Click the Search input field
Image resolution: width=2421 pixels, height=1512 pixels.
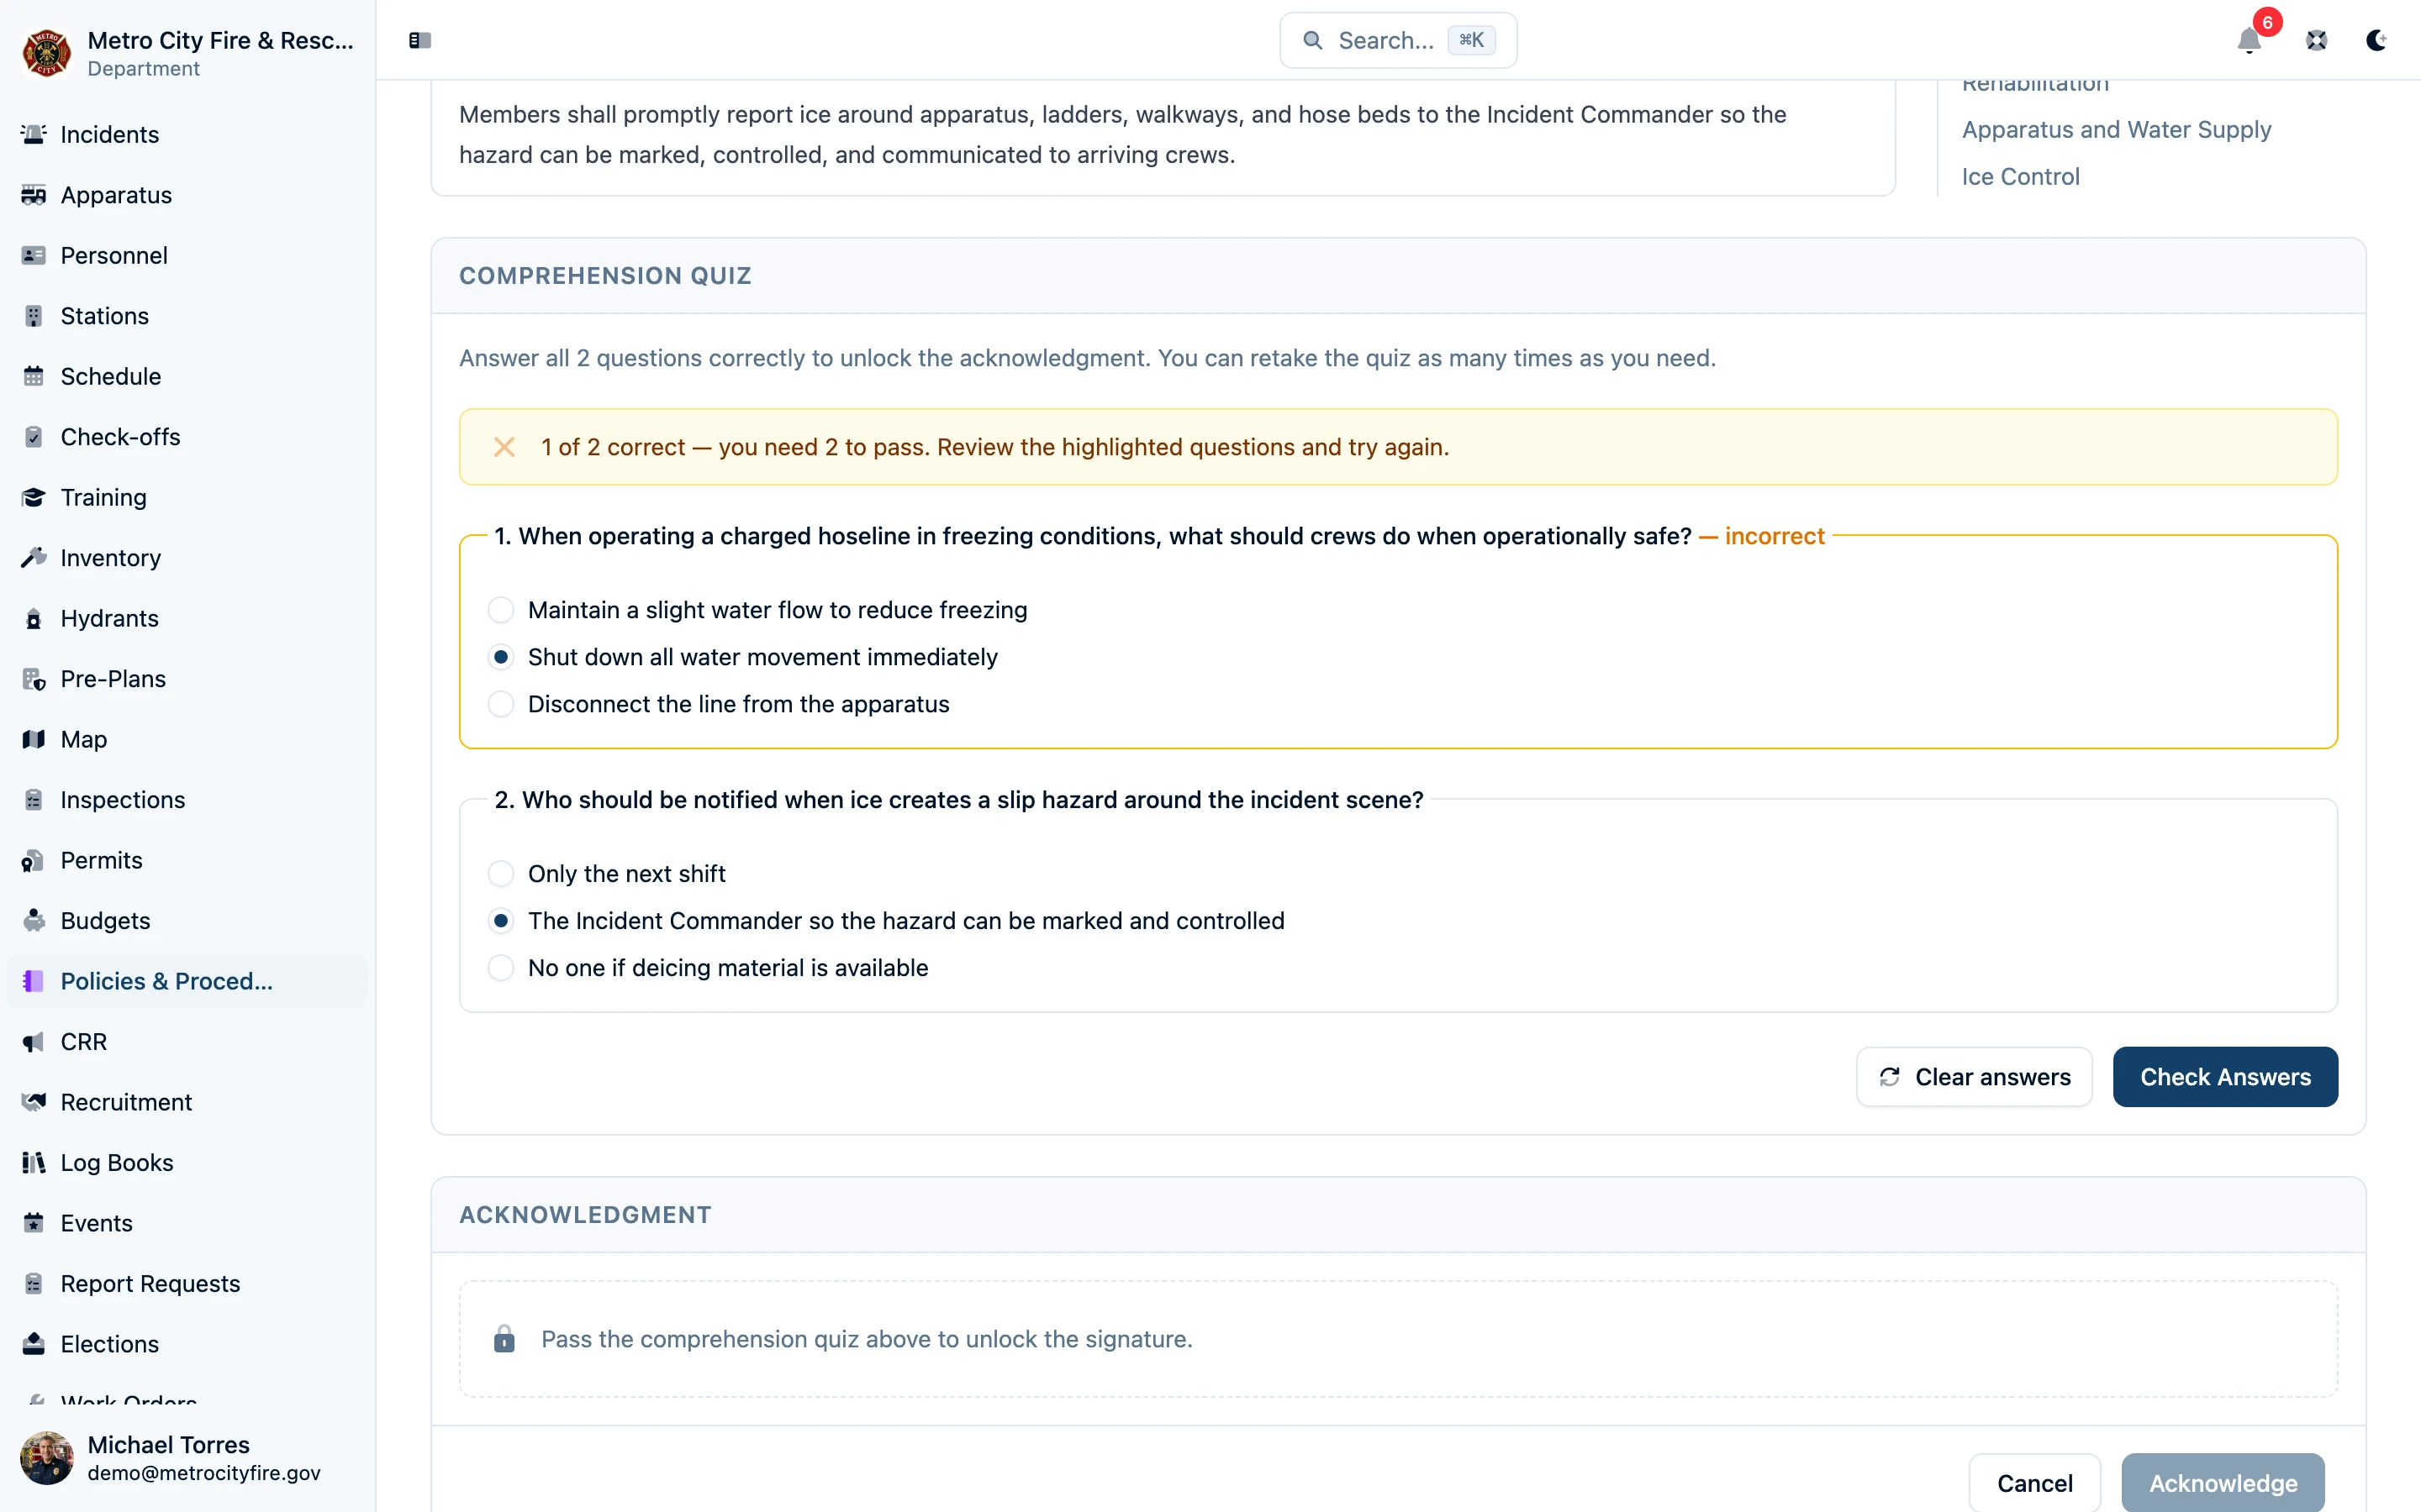[1398, 40]
